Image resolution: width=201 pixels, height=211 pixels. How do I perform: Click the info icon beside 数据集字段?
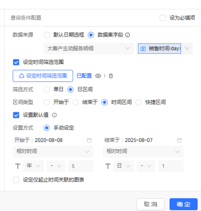pos(127,35)
